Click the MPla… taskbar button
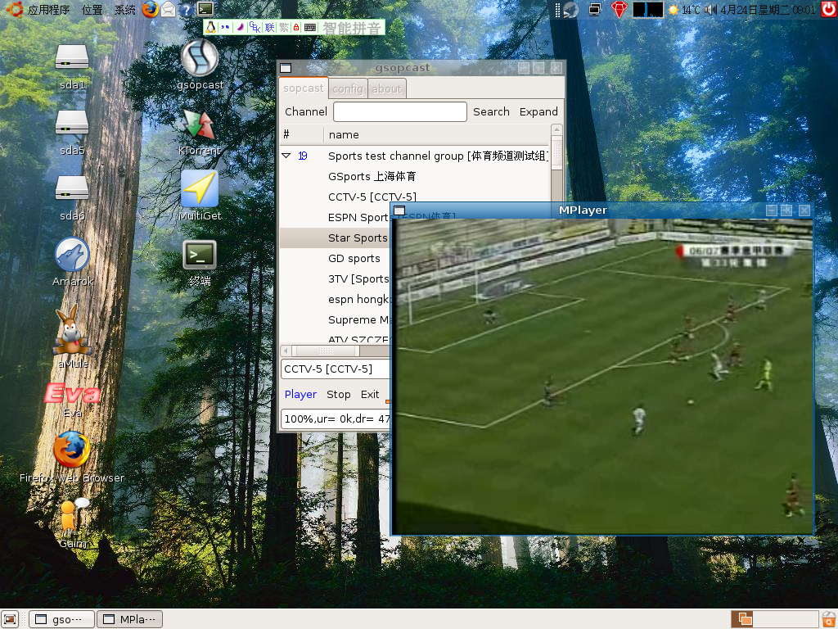Viewport: 838px width, 629px height. [x=130, y=619]
